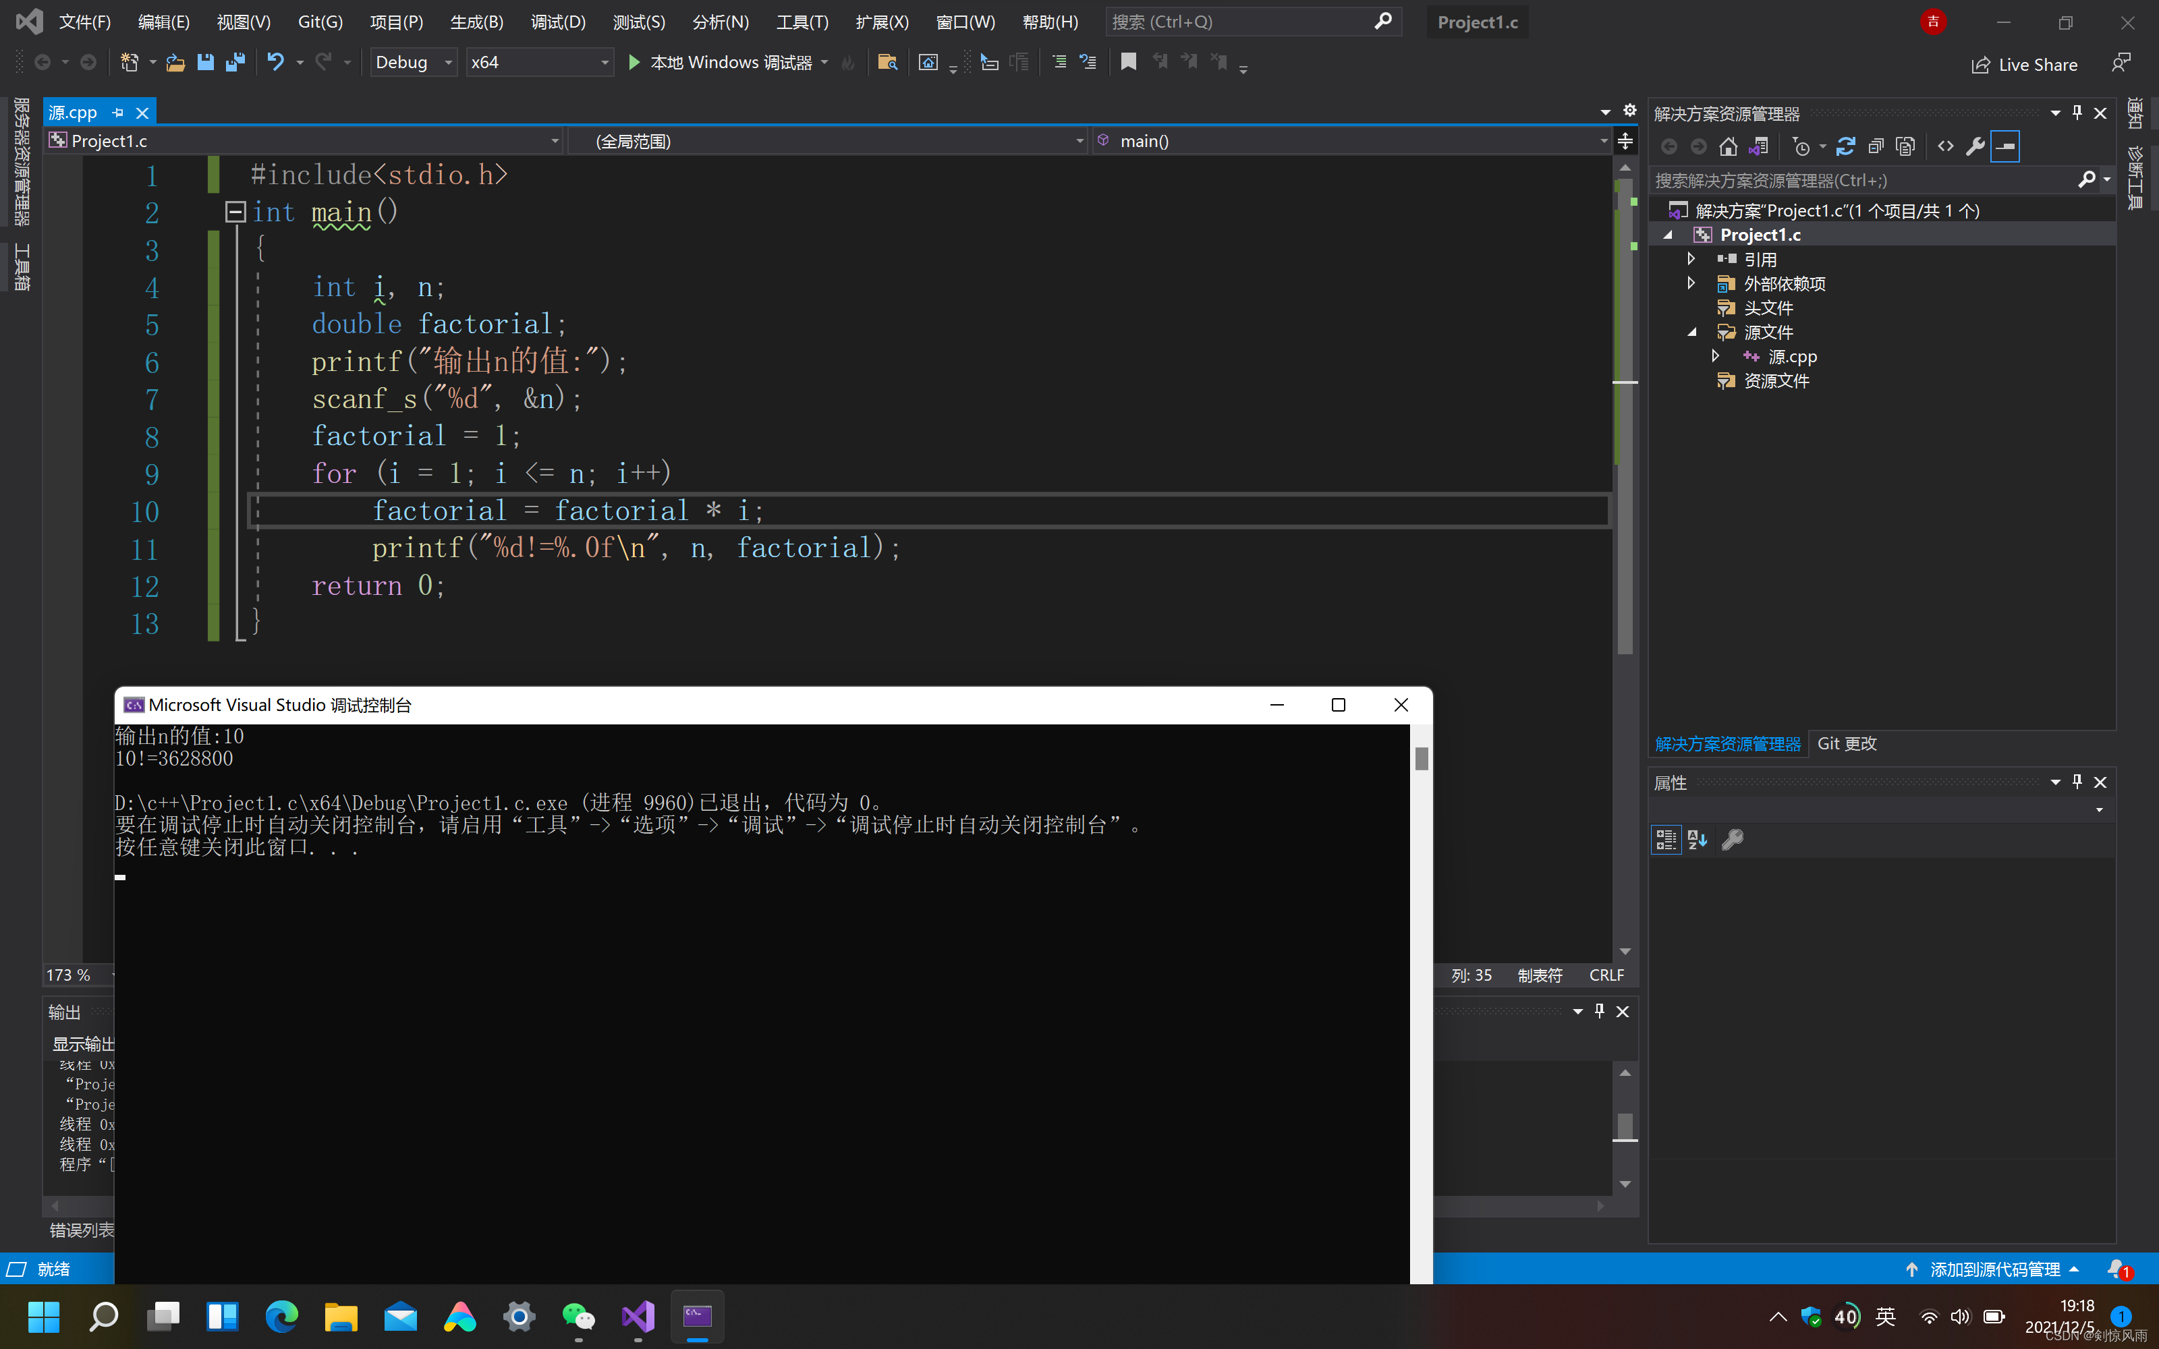
Task: Collapse the main() function outline box
Action: [235, 211]
